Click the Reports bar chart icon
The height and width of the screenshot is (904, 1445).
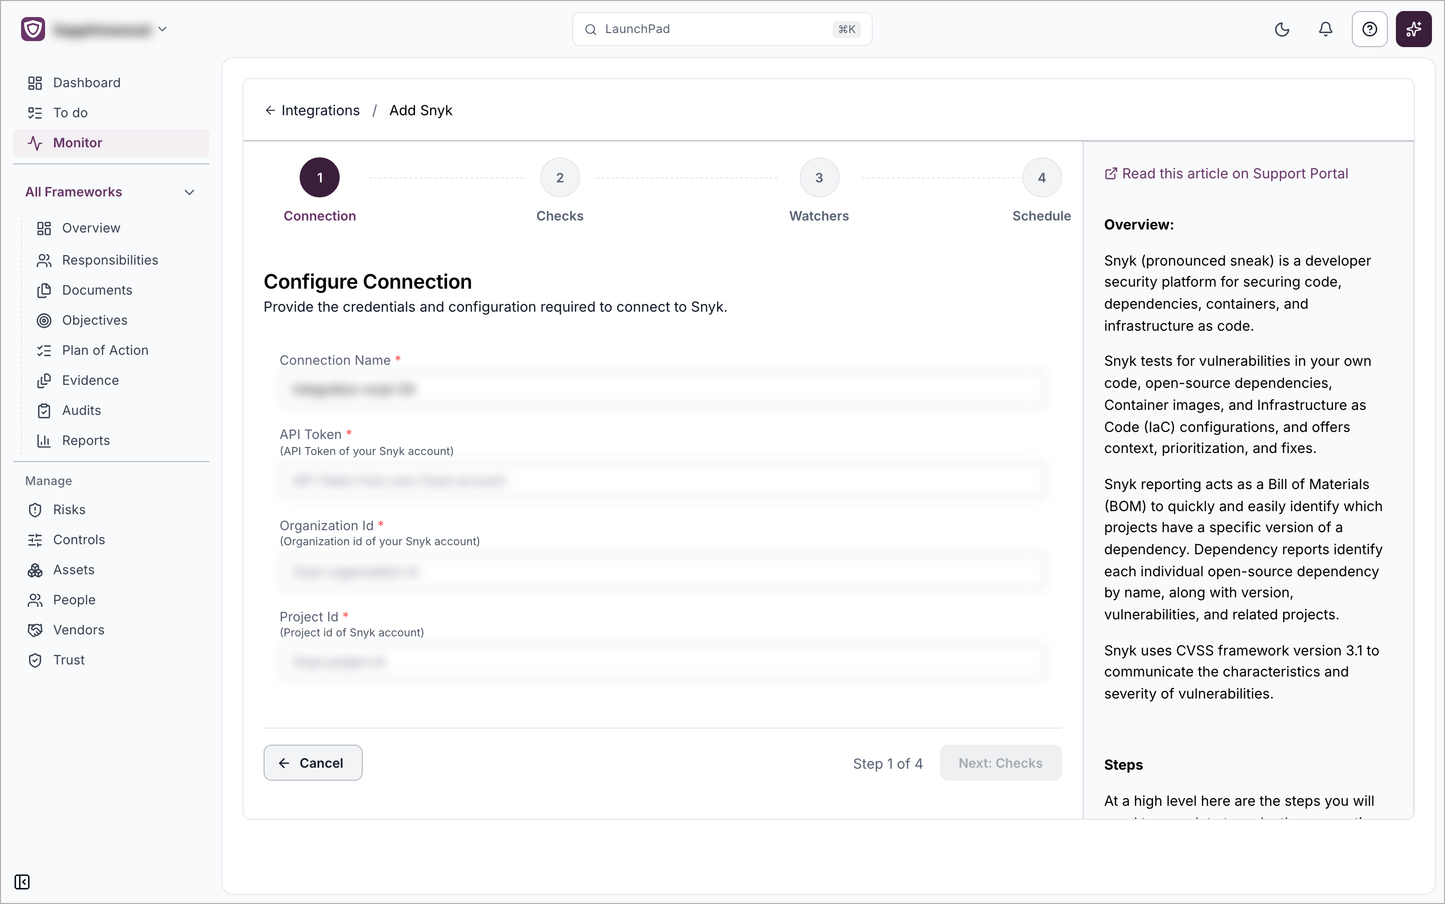[x=44, y=440]
